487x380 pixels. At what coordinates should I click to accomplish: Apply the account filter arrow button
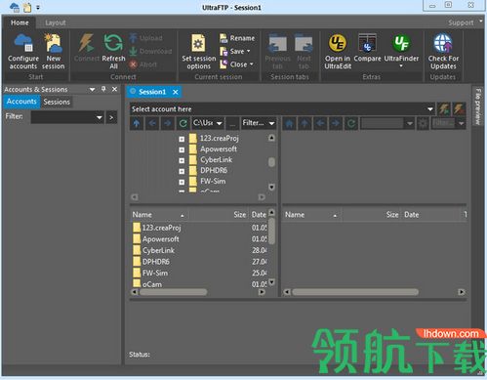[x=111, y=117]
